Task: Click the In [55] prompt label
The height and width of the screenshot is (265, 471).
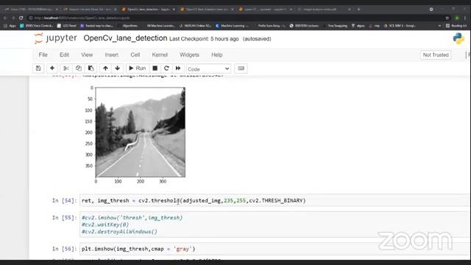Action: 64,218
